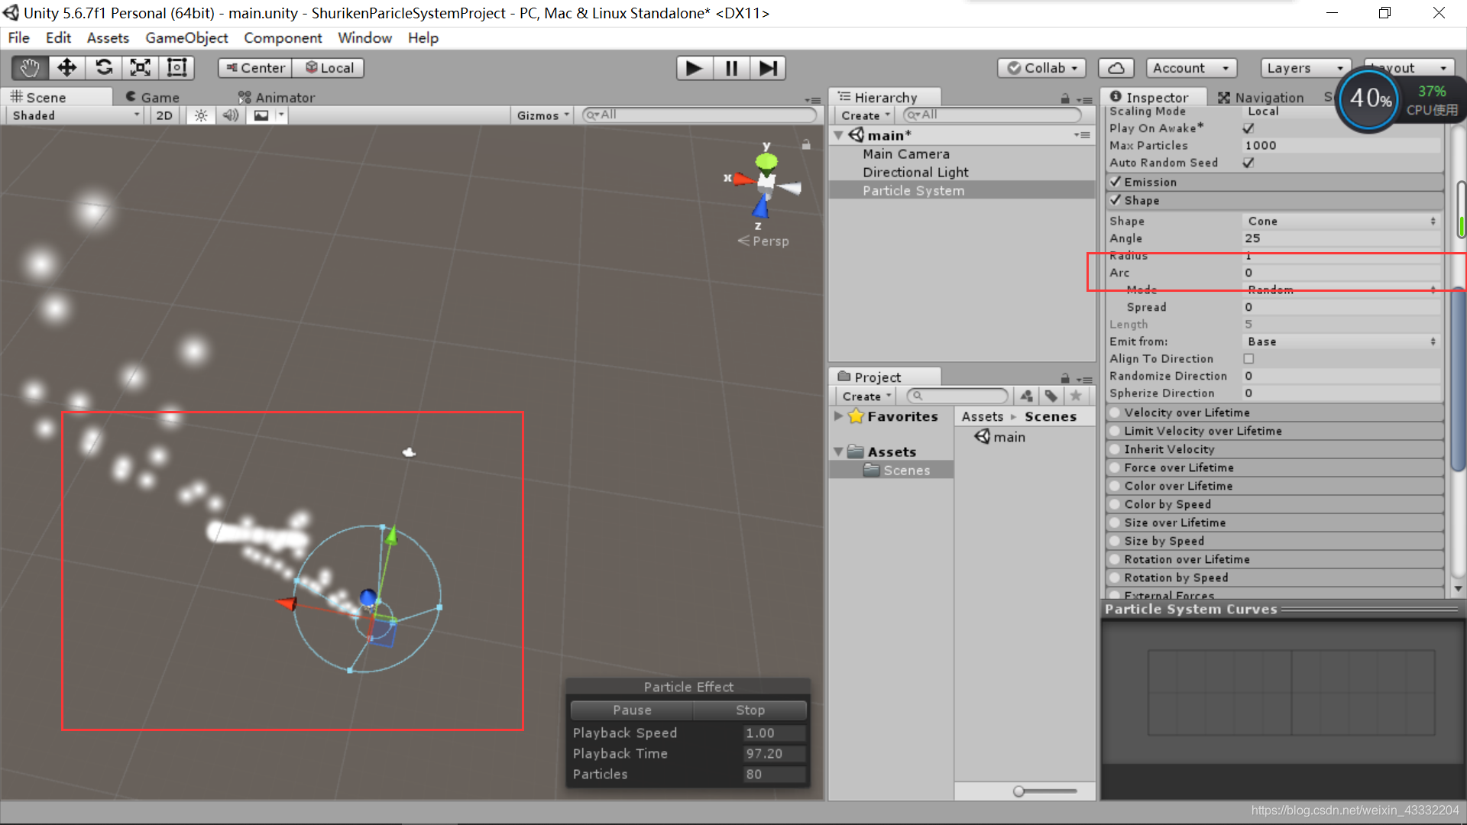Stop the particle effect

750,710
